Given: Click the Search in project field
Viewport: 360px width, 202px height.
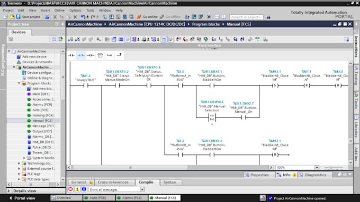Looking at the screenshot, I should click(246, 17).
